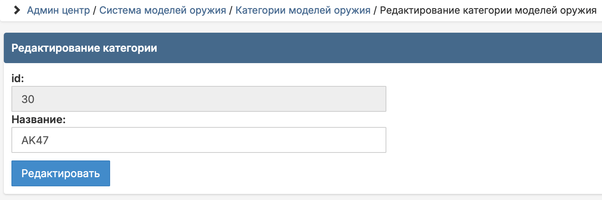
Task: Click the Редактирование категории panel header title
Action: [84, 48]
